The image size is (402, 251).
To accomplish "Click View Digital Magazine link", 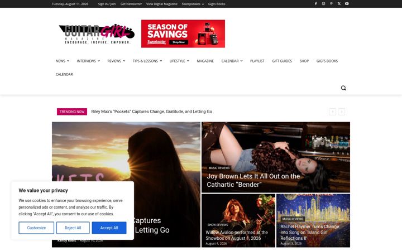I will point(162,4).
